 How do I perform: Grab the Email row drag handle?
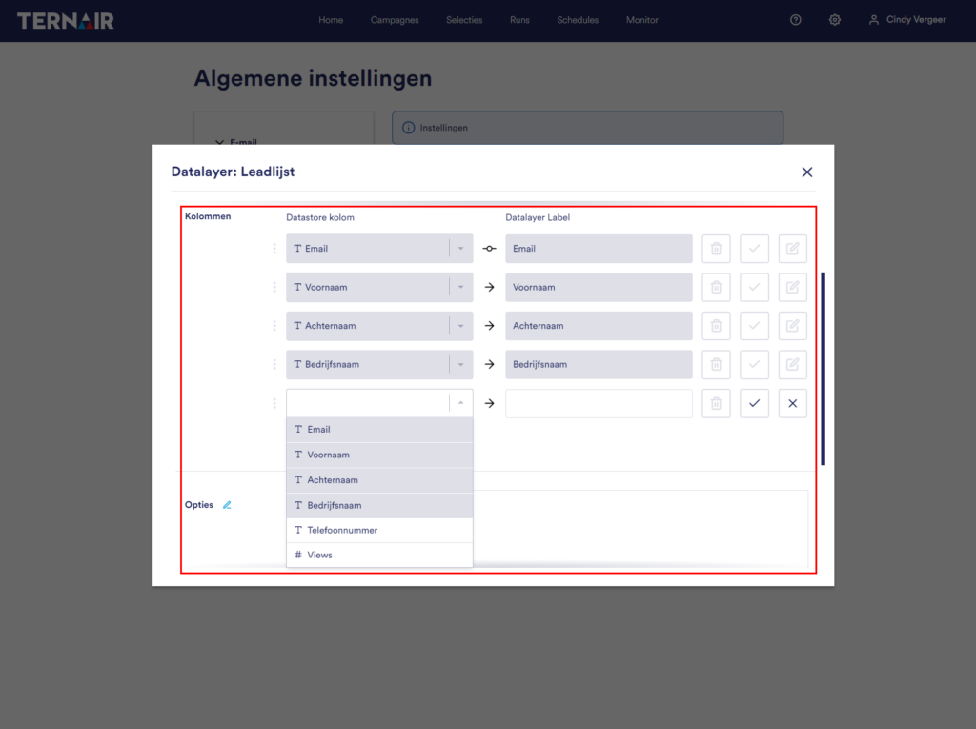(x=274, y=249)
